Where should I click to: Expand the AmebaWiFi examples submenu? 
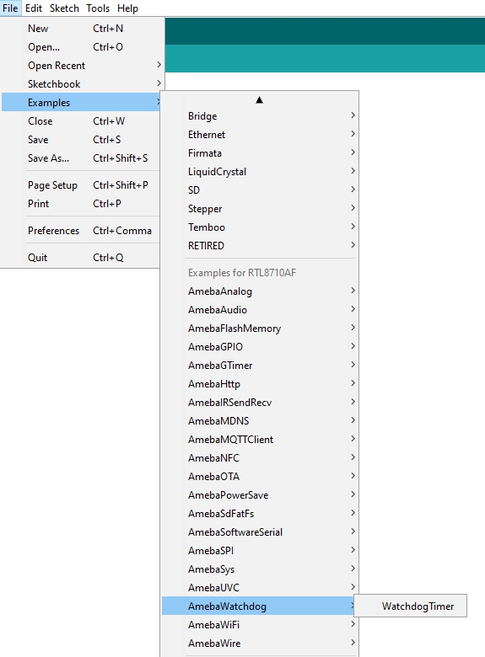[259, 624]
